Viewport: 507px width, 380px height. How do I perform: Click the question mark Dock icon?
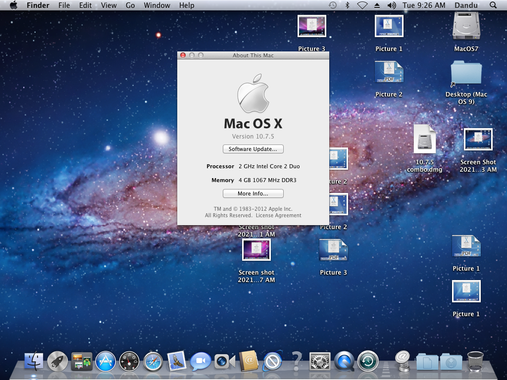click(x=296, y=361)
